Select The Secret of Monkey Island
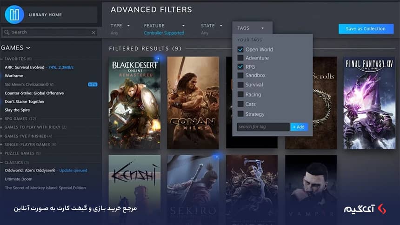The height and width of the screenshot is (225, 400). 45,188
